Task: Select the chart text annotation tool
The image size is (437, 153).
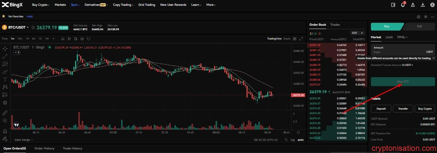Action: pos(5,79)
